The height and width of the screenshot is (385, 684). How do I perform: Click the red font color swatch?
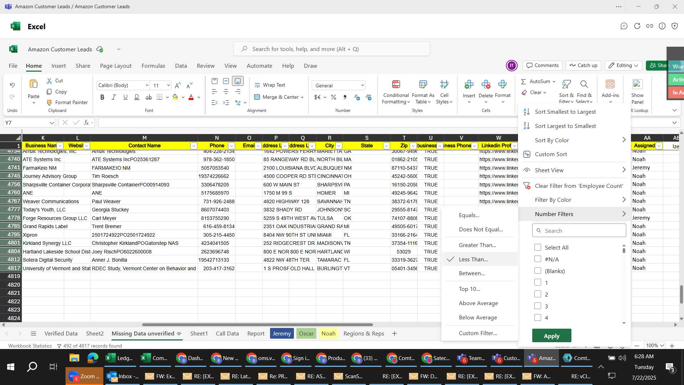[x=191, y=97]
